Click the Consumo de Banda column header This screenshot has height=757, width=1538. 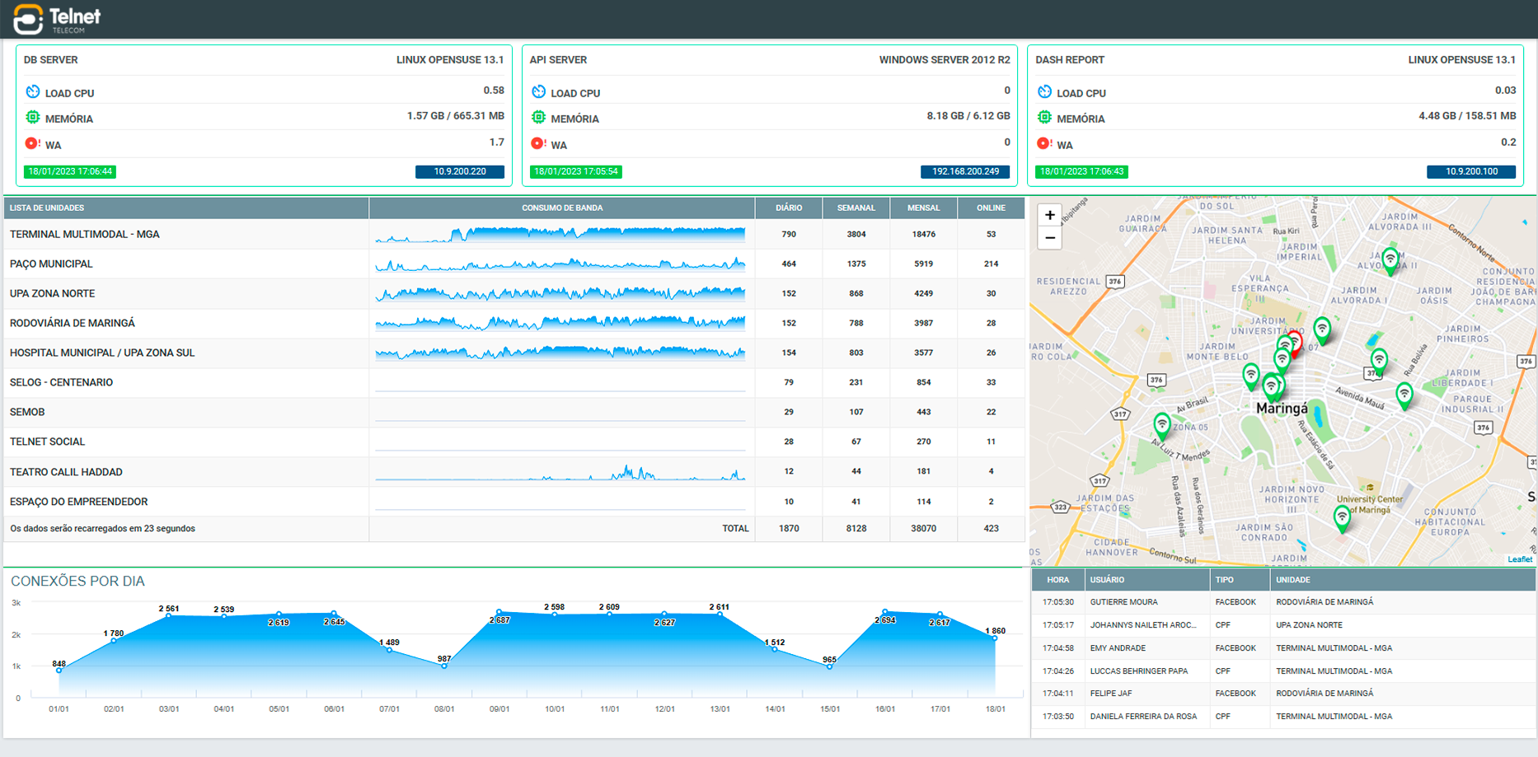point(562,208)
